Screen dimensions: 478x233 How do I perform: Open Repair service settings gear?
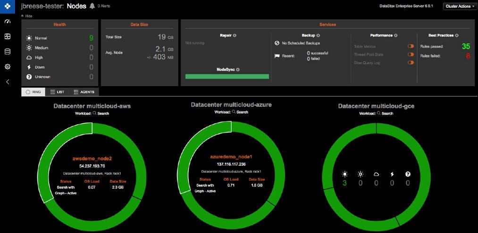(x=235, y=35)
